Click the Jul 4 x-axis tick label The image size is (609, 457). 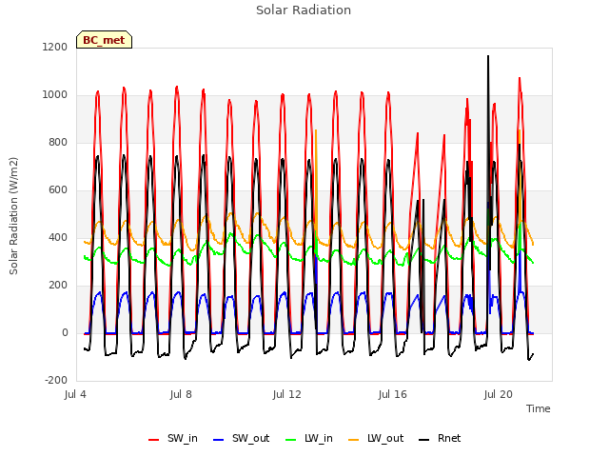(75, 394)
